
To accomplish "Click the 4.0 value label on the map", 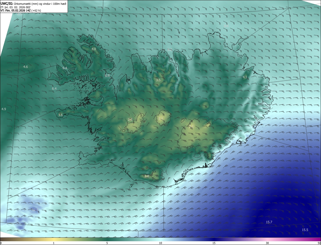I will [94, 49].
